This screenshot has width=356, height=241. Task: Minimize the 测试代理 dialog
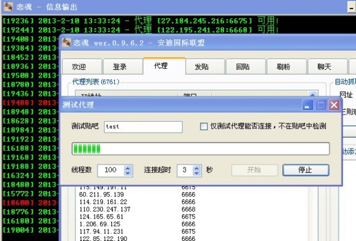tap(308, 105)
